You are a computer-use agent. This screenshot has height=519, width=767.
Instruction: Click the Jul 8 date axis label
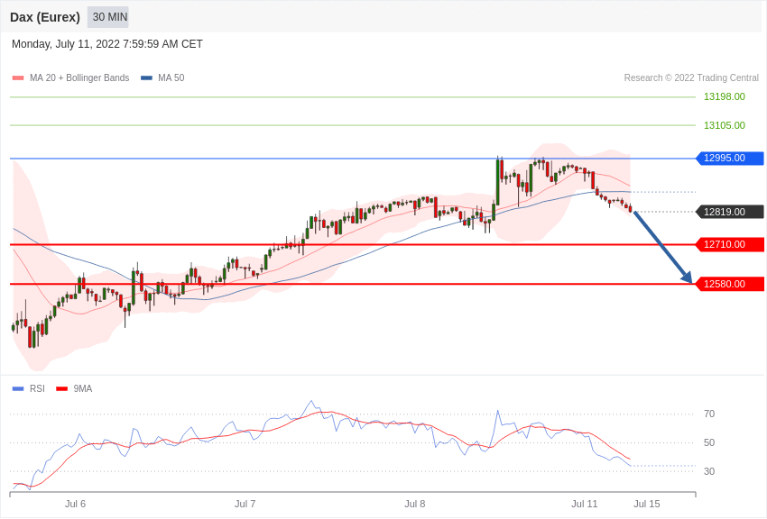pyautogui.click(x=415, y=504)
